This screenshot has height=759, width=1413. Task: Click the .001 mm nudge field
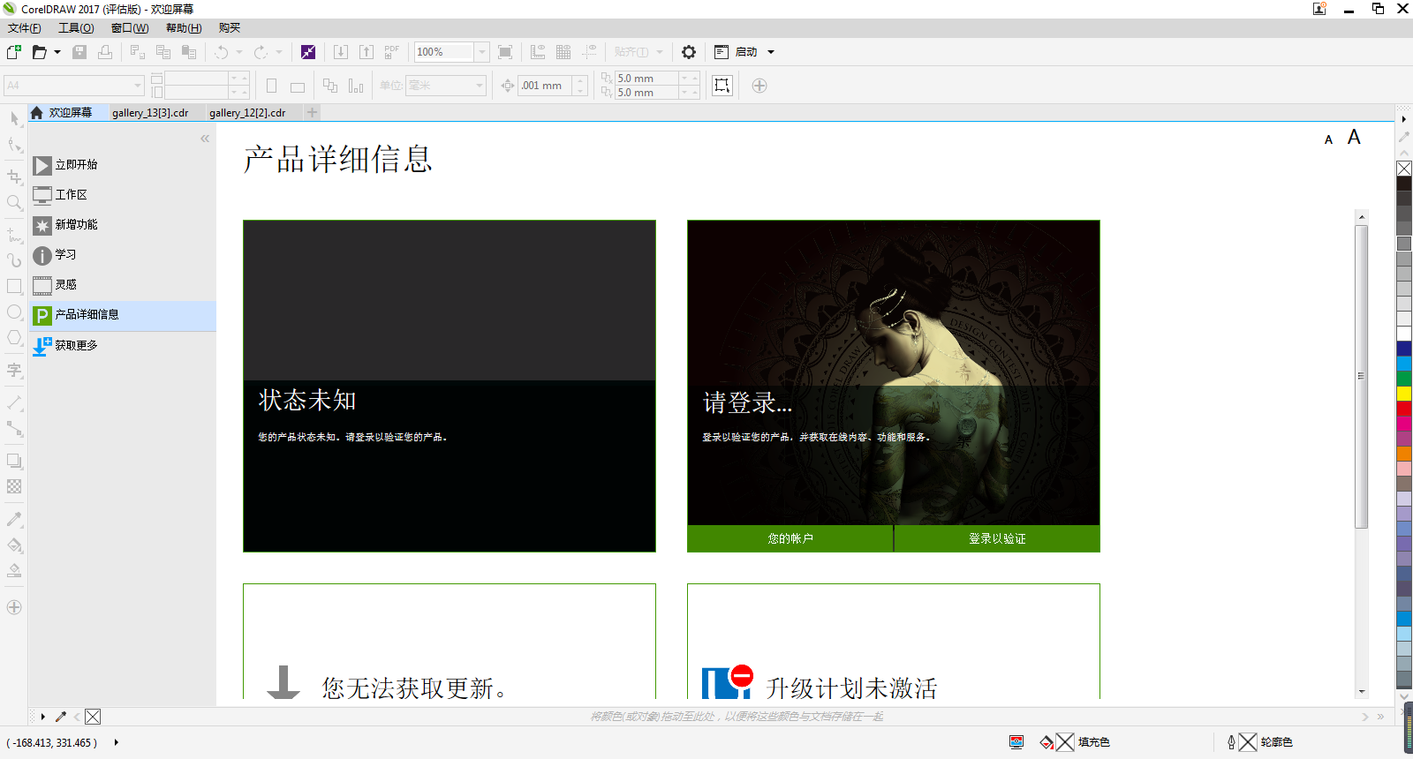click(x=545, y=86)
